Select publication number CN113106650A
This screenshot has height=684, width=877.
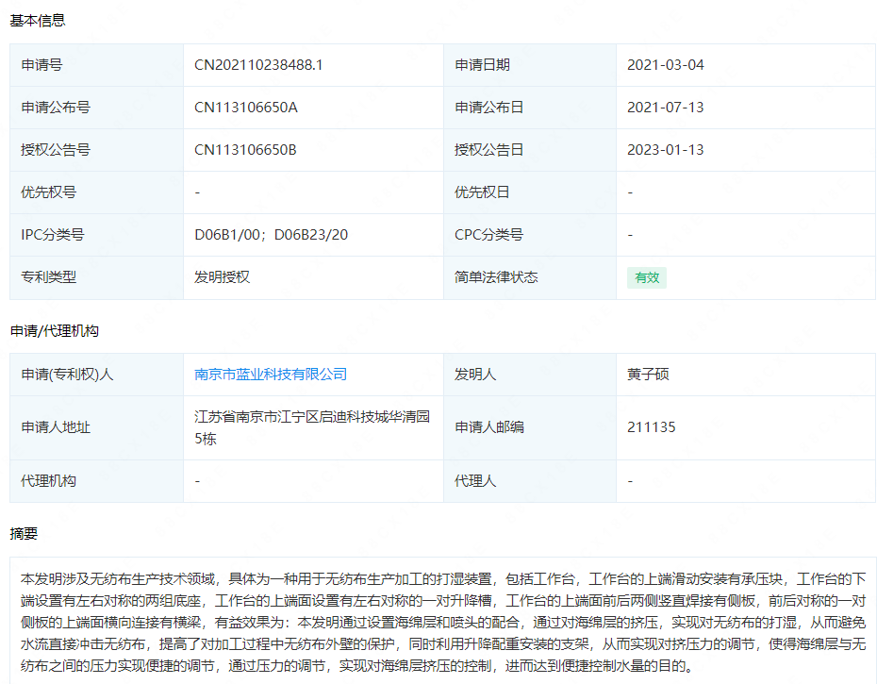pyautogui.click(x=245, y=108)
